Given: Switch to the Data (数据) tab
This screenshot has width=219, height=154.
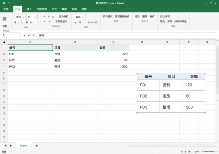Looking at the screenshot, I should tap(64, 9).
